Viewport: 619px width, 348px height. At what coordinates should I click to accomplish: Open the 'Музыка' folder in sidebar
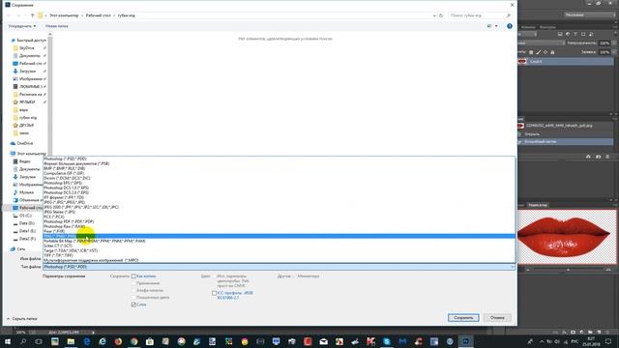(23, 192)
